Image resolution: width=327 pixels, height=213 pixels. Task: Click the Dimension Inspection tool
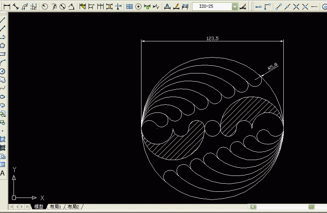147,7
